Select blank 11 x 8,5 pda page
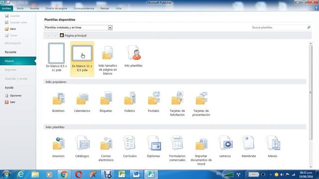319x179 pixels. 82,59
